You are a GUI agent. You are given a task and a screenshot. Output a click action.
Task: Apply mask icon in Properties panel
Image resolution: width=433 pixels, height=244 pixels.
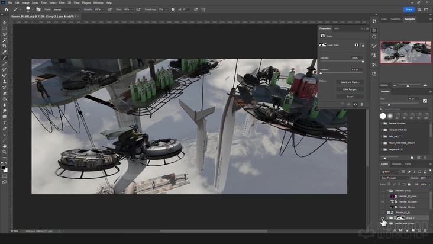tap(349, 104)
